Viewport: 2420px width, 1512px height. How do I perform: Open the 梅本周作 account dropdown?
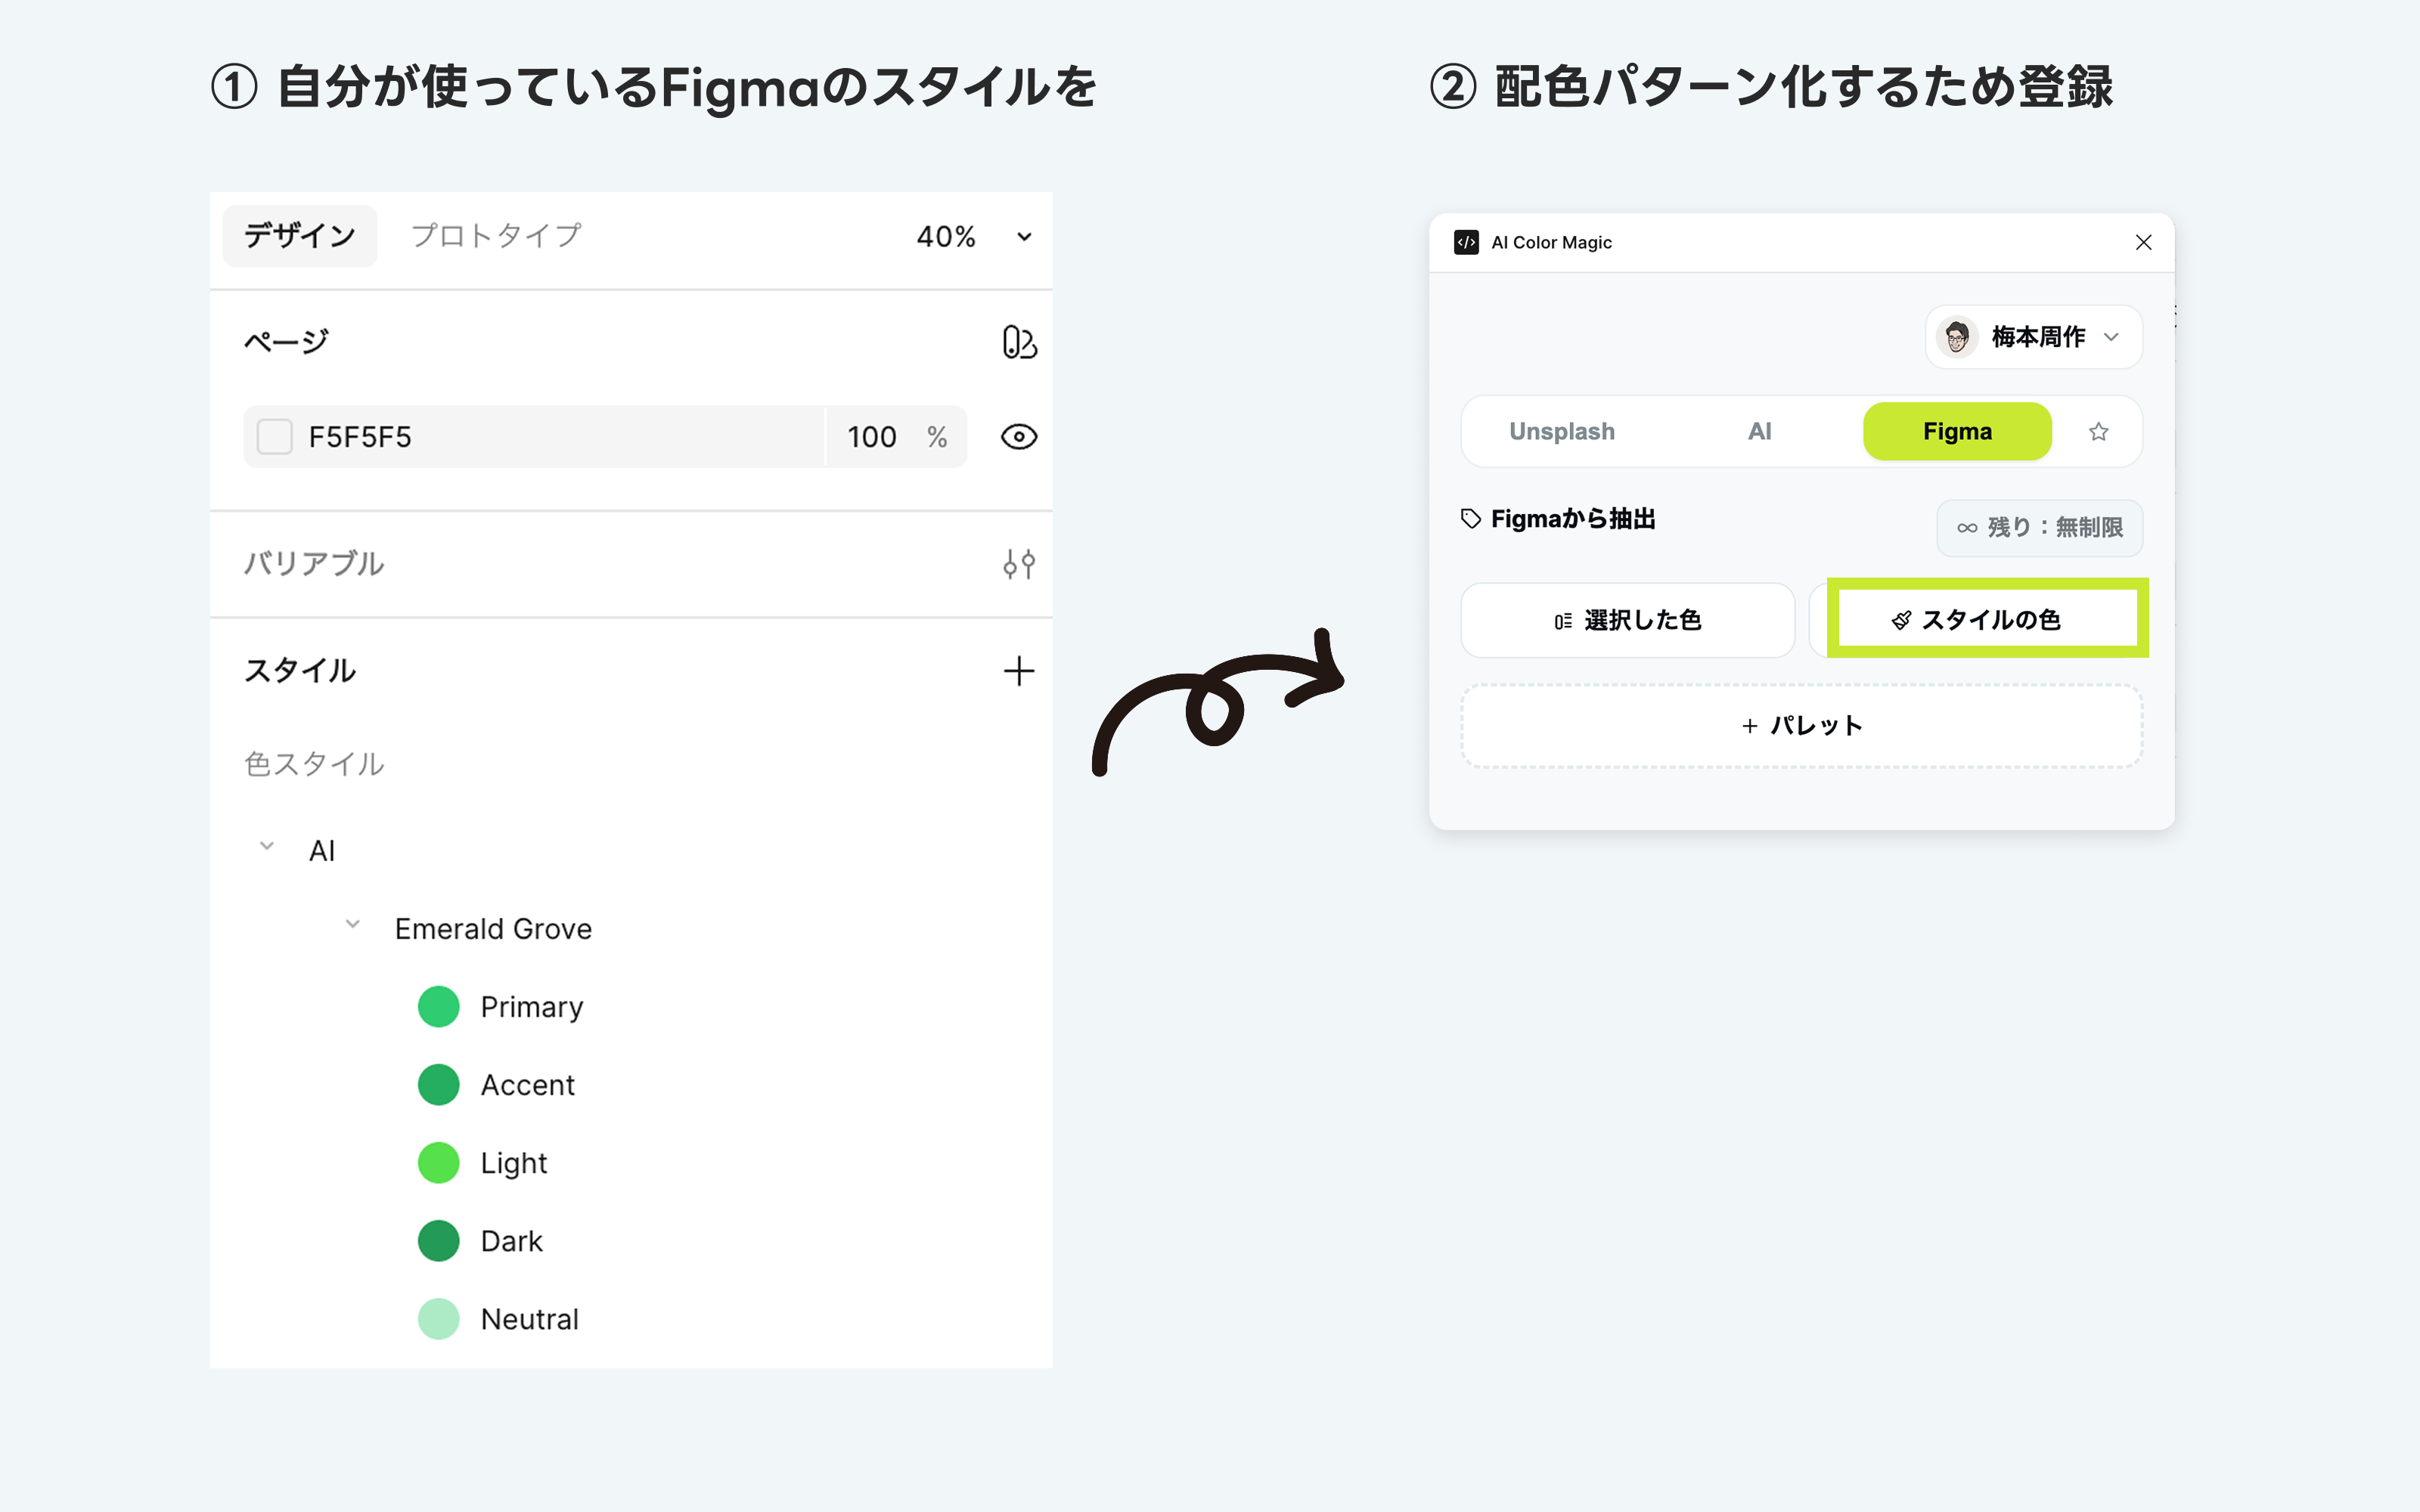coord(2032,337)
